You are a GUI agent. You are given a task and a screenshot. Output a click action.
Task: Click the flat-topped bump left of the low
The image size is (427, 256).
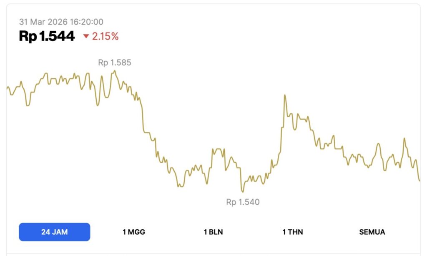[x=218, y=149]
